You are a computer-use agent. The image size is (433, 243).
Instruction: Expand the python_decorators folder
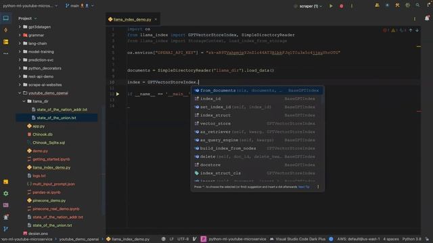coord(20,68)
